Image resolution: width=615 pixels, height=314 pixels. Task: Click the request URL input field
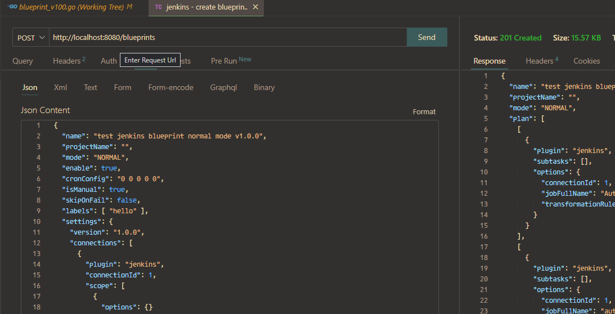pos(227,38)
